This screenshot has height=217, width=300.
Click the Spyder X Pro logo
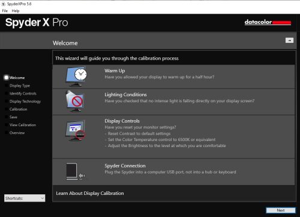37,22
